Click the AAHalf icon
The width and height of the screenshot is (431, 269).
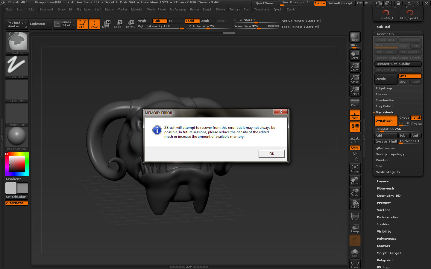pyautogui.click(x=355, y=91)
